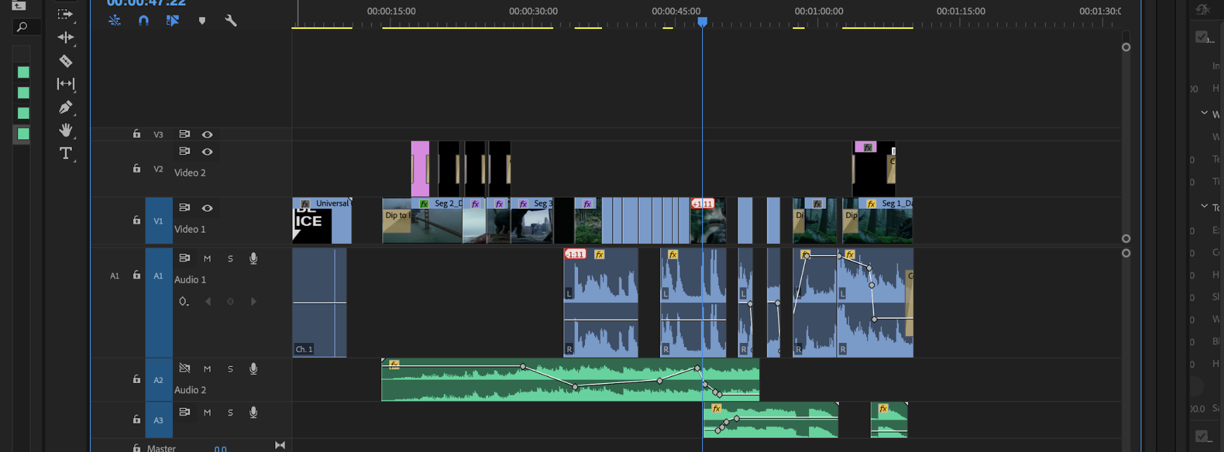Mute the Audio 1 track

point(207,259)
